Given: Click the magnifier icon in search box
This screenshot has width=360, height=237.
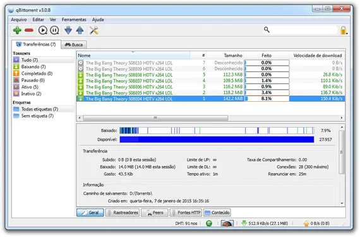Looking at the screenshot, I should tap(267, 30).
